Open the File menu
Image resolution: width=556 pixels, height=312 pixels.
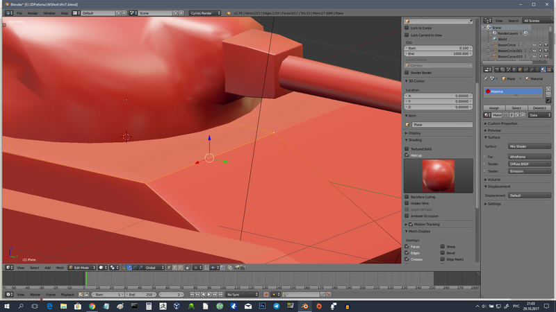(x=19, y=13)
